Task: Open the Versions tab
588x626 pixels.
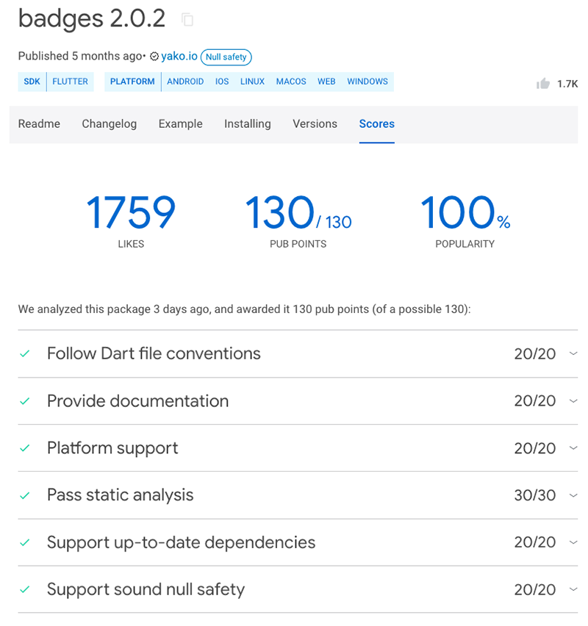Action: (315, 124)
